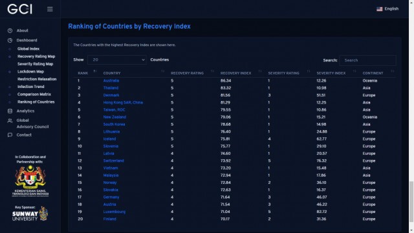Screen dimensions: 414x233
Task: Click the Contact chat bubble icon
Action: tap(10, 135)
